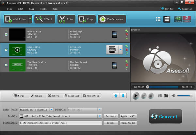Image resolution: width=196 pixels, height=135 pixels.
Task: Open Preferences with the gear icon
Action: [112, 19]
